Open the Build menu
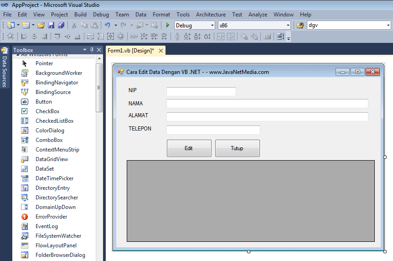This screenshot has width=393, height=261. tap(80, 15)
